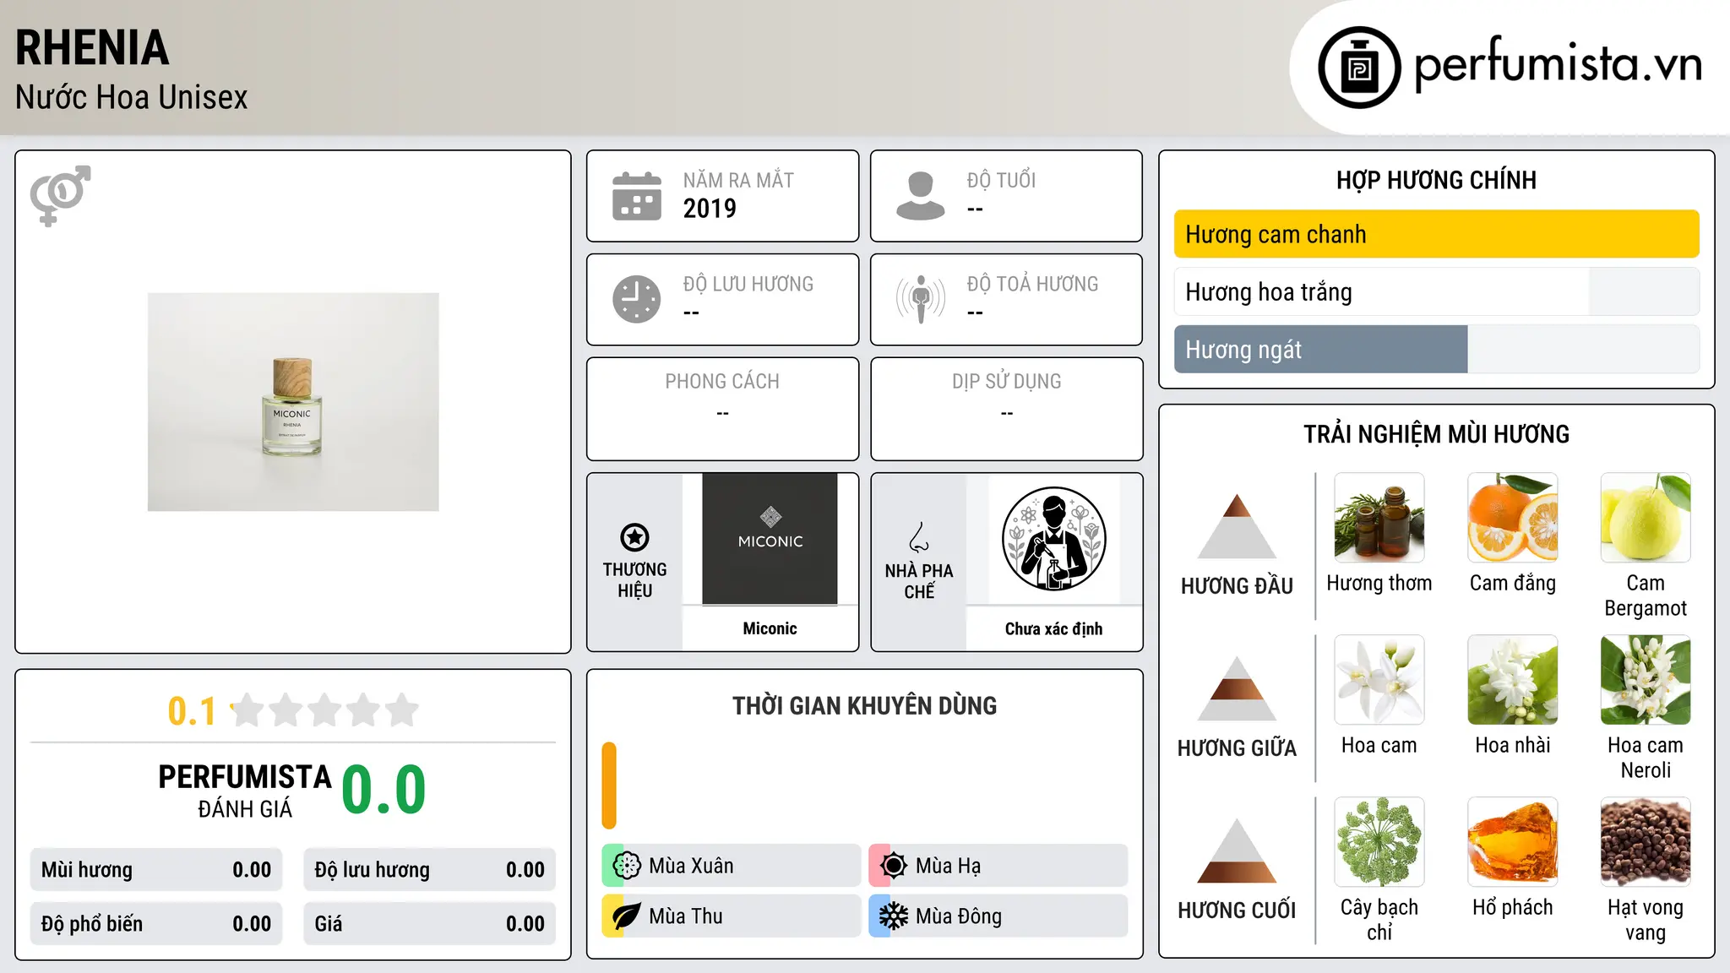Viewport: 1730px width, 973px height.
Task: Click the Mùi hương score row
Action: [156, 870]
